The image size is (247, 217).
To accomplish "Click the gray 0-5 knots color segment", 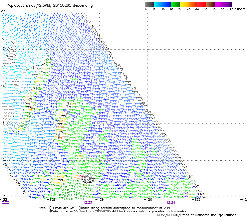I will pos(150,4).
